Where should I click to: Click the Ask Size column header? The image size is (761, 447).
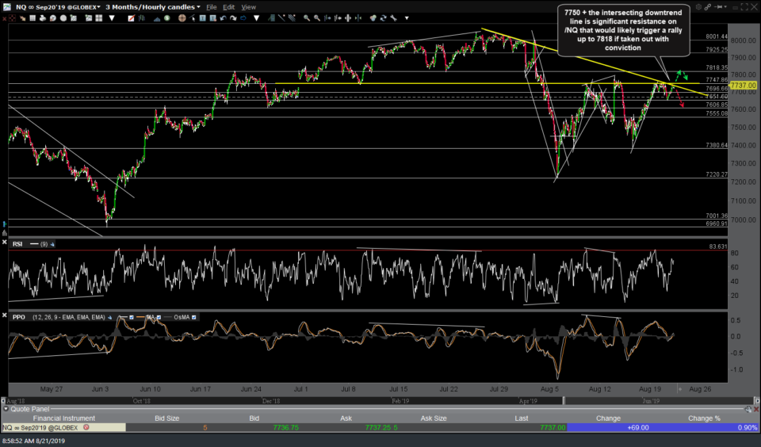(434, 418)
